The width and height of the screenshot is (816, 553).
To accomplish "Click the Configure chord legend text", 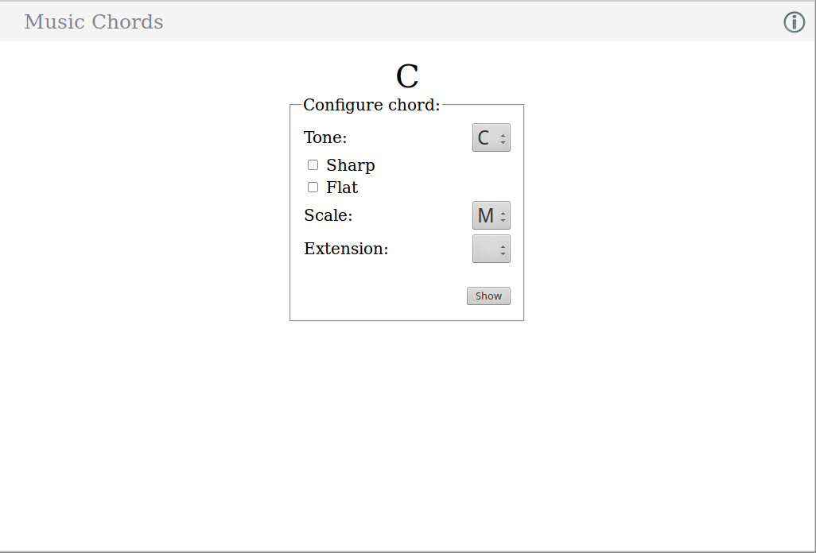I will [371, 105].
